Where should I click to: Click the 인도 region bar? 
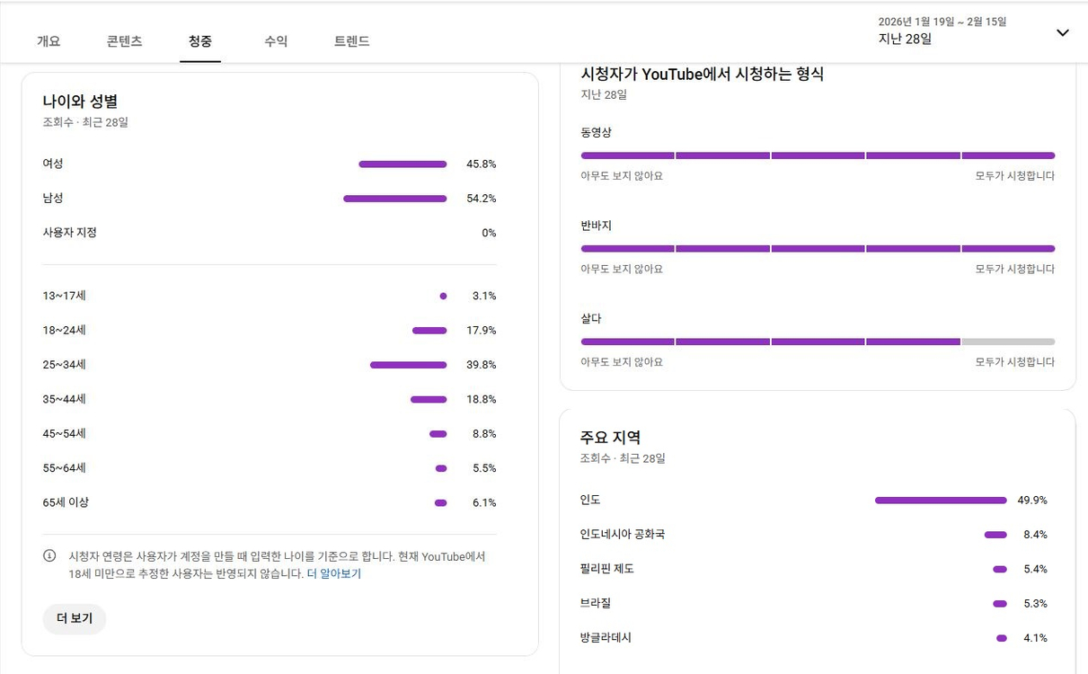pos(939,500)
